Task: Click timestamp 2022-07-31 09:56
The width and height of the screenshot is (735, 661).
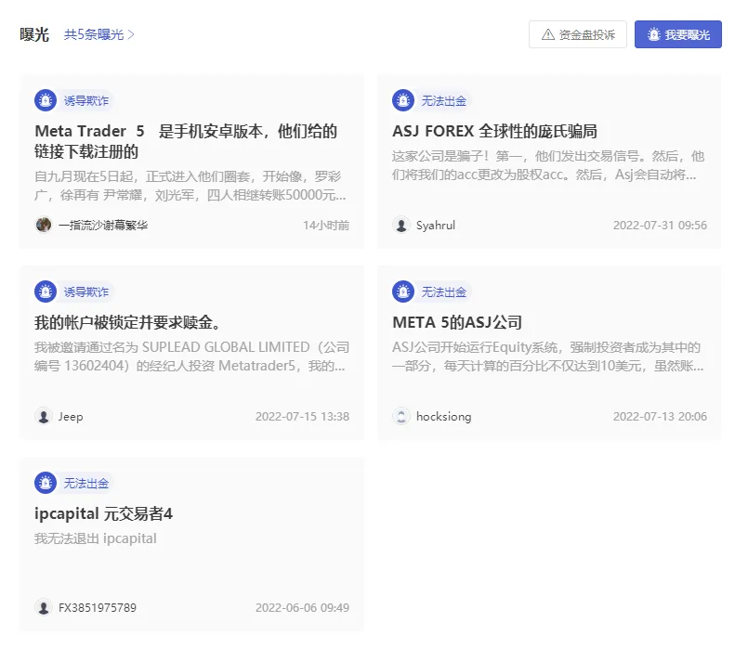Action: [660, 226]
